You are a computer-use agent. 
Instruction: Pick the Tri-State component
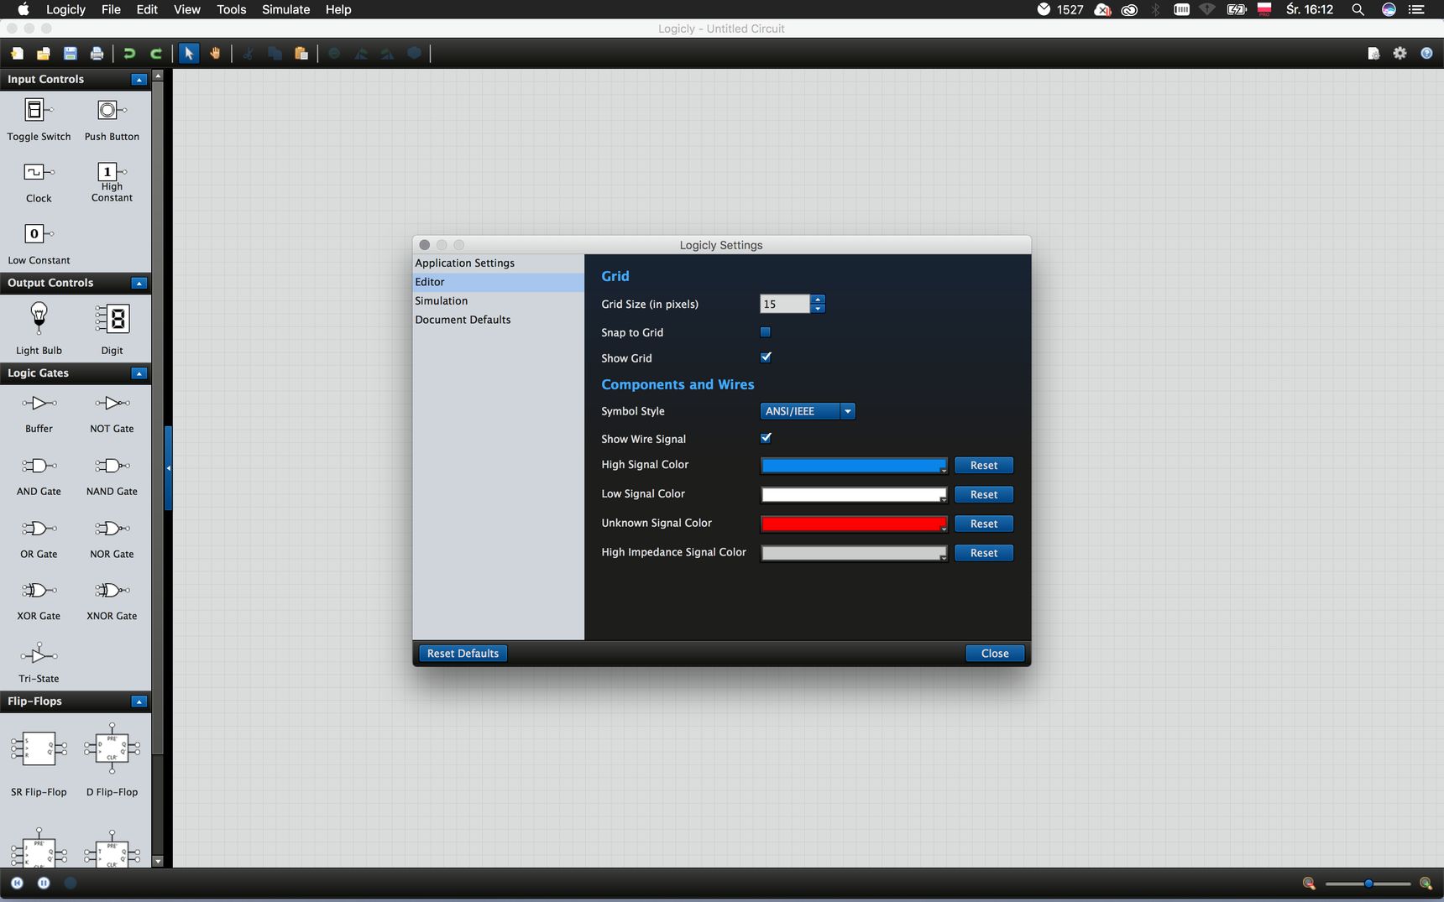(x=39, y=663)
